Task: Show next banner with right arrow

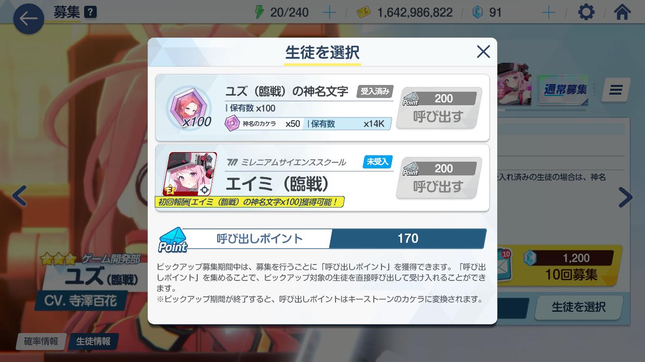Action: click(x=625, y=196)
